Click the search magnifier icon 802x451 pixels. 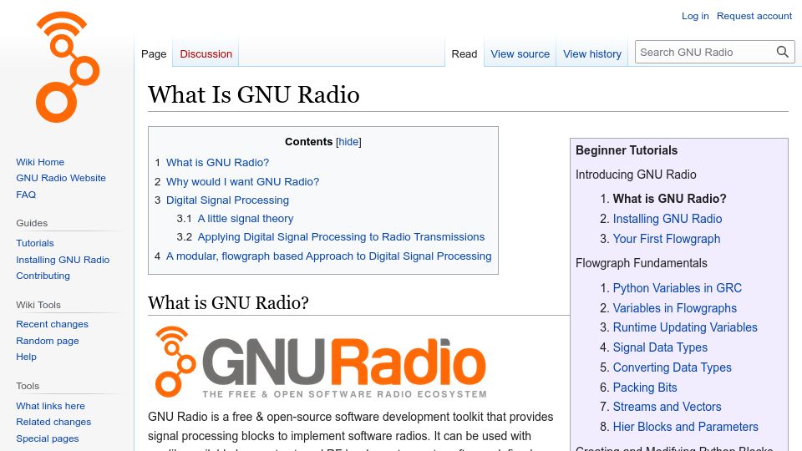click(783, 52)
